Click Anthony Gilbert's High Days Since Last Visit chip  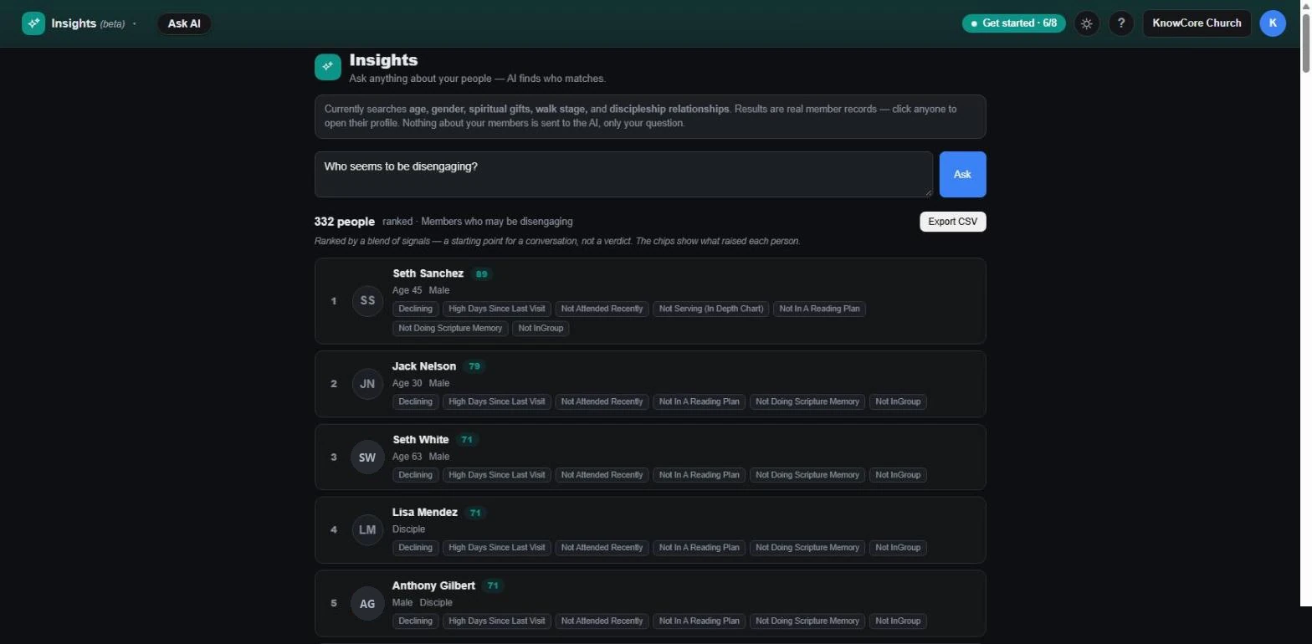[x=497, y=621]
